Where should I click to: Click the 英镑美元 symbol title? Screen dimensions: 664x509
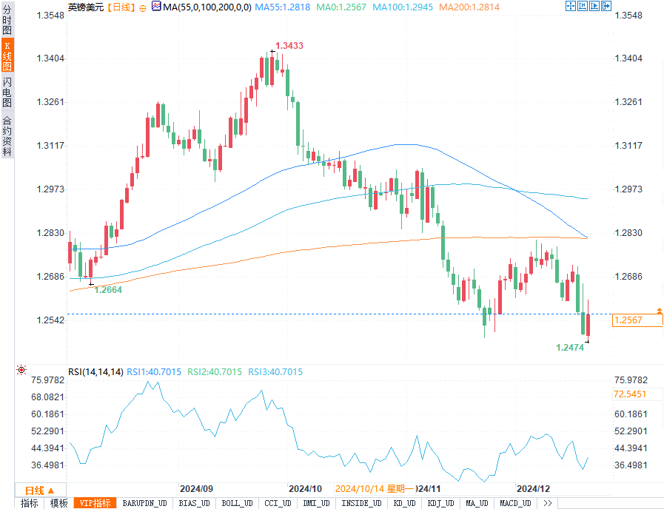click(x=86, y=7)
